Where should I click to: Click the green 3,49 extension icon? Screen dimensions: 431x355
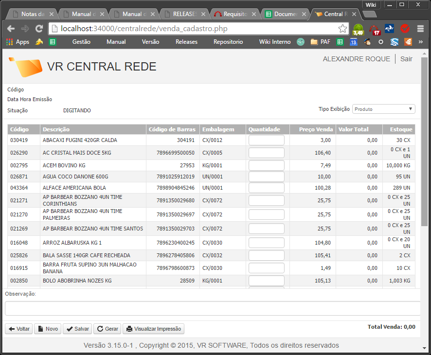click(359, 29)
